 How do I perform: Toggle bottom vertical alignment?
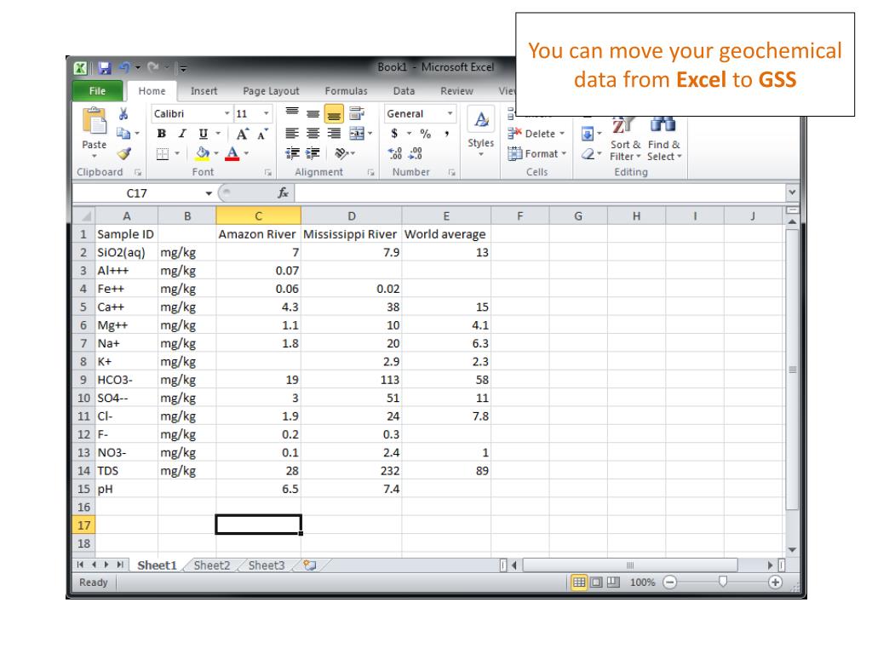(x=334, y=114)
